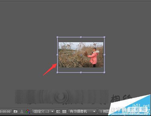The height and width of the screenshot is (116, 151).
Task: Select the top-left transform handle
Action: 57,37
